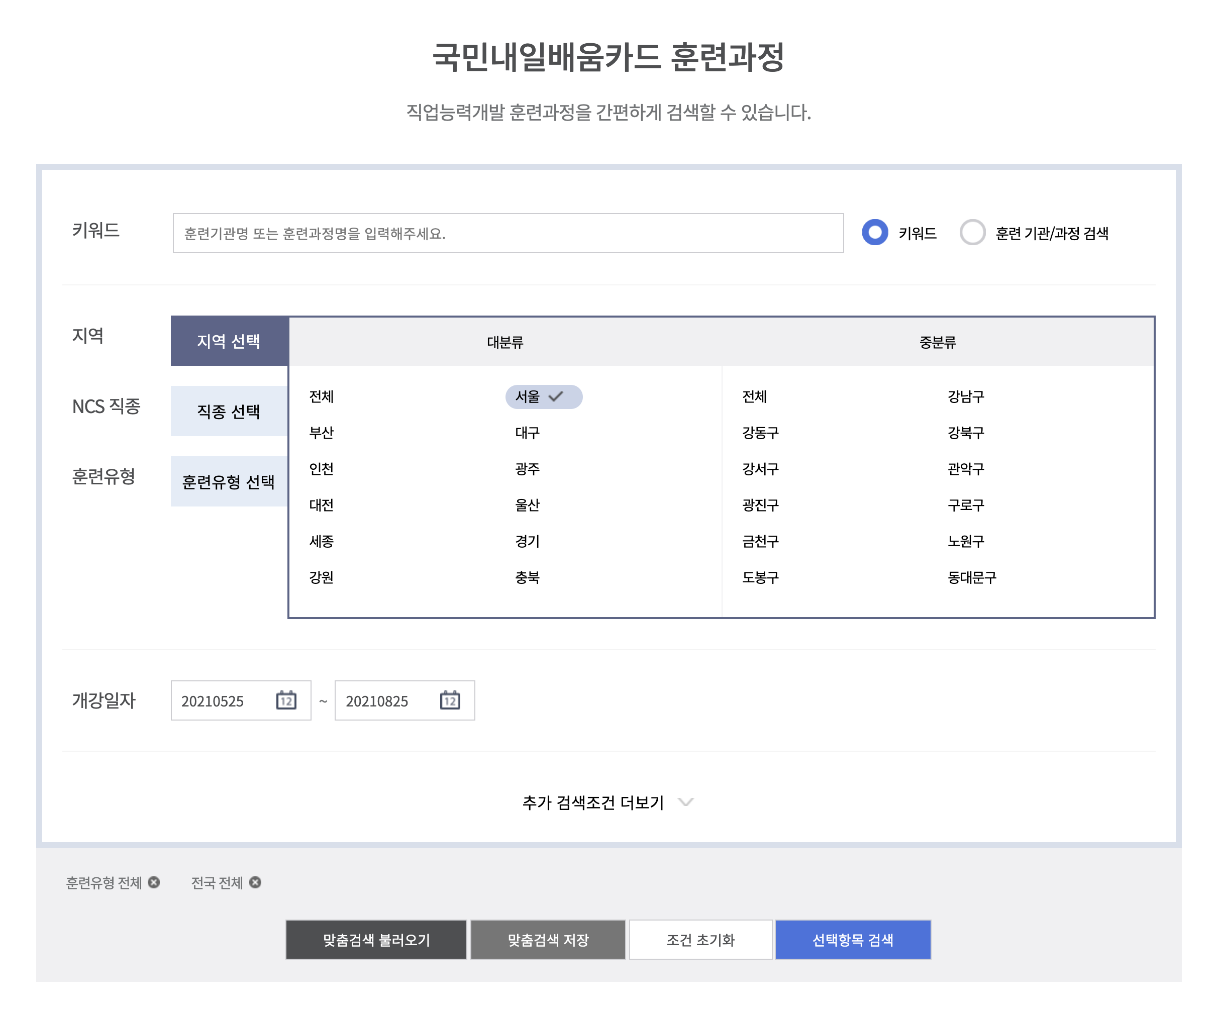
Task: Select 경기 in the region list
Action: (527, 541)
